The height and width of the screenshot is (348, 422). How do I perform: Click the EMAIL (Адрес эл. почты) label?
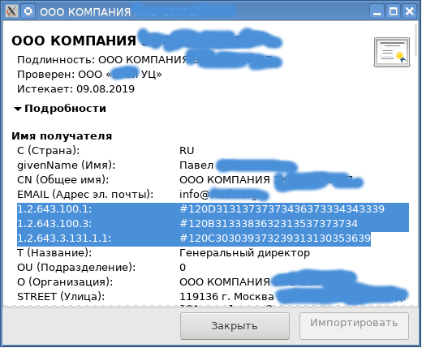85,195
